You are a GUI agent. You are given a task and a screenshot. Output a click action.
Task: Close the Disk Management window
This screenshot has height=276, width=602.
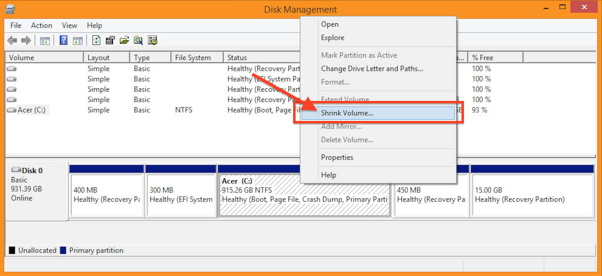tap(585, 7)
